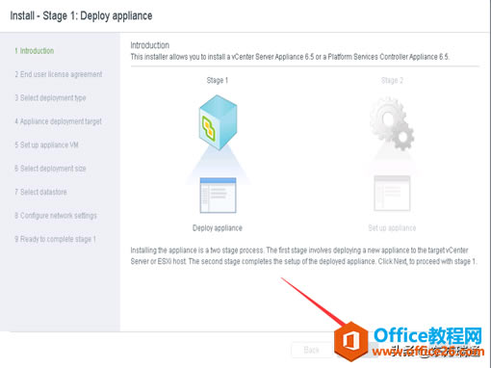Click the vCenter appliance cube icon

pyautogui.click(x=218, y=122)
